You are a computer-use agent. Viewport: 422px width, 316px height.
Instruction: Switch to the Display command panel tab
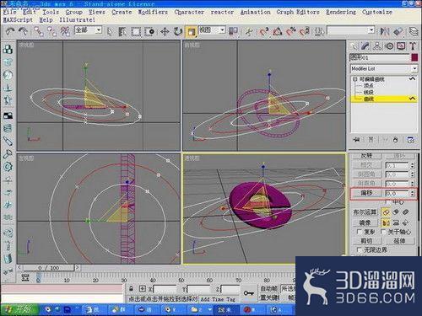pyautogui.click(x=401, y=46)
